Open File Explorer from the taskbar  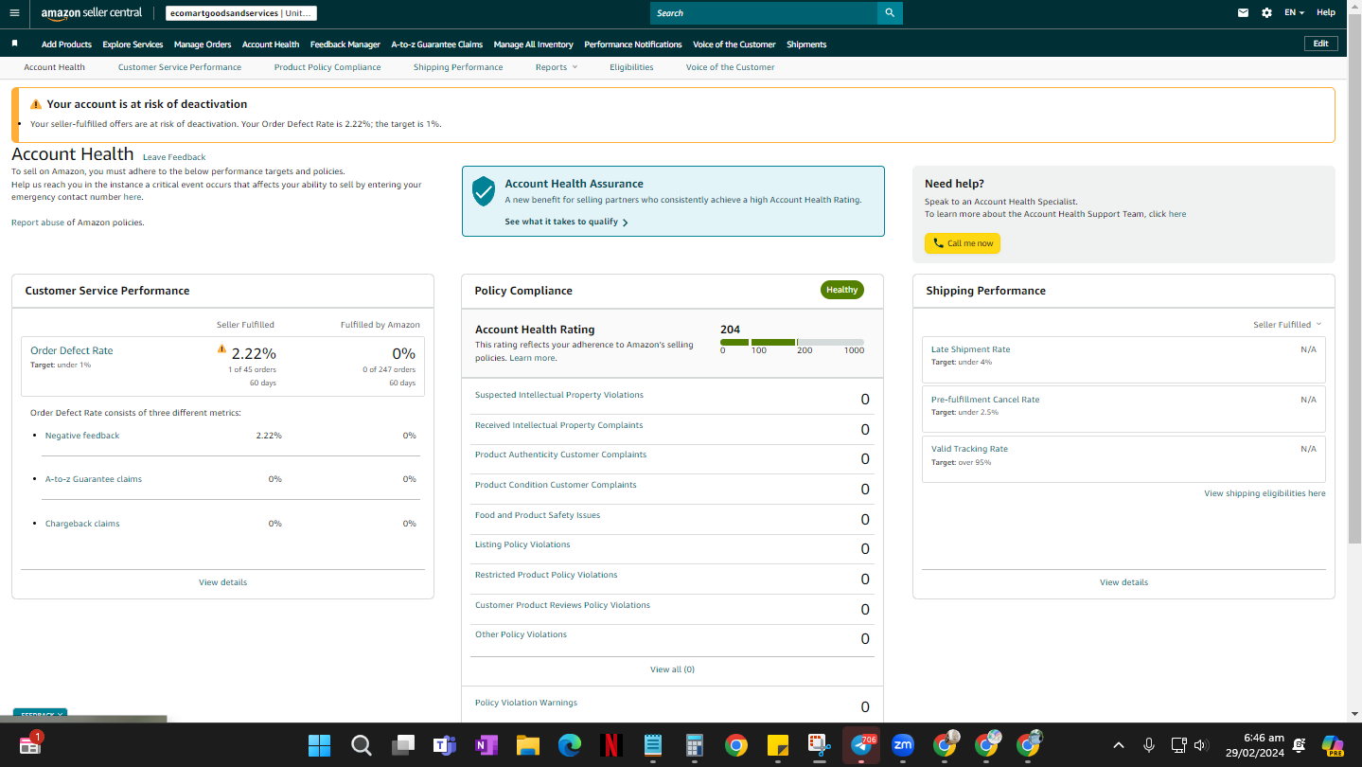pyautogui.click(x=527, y=745)
